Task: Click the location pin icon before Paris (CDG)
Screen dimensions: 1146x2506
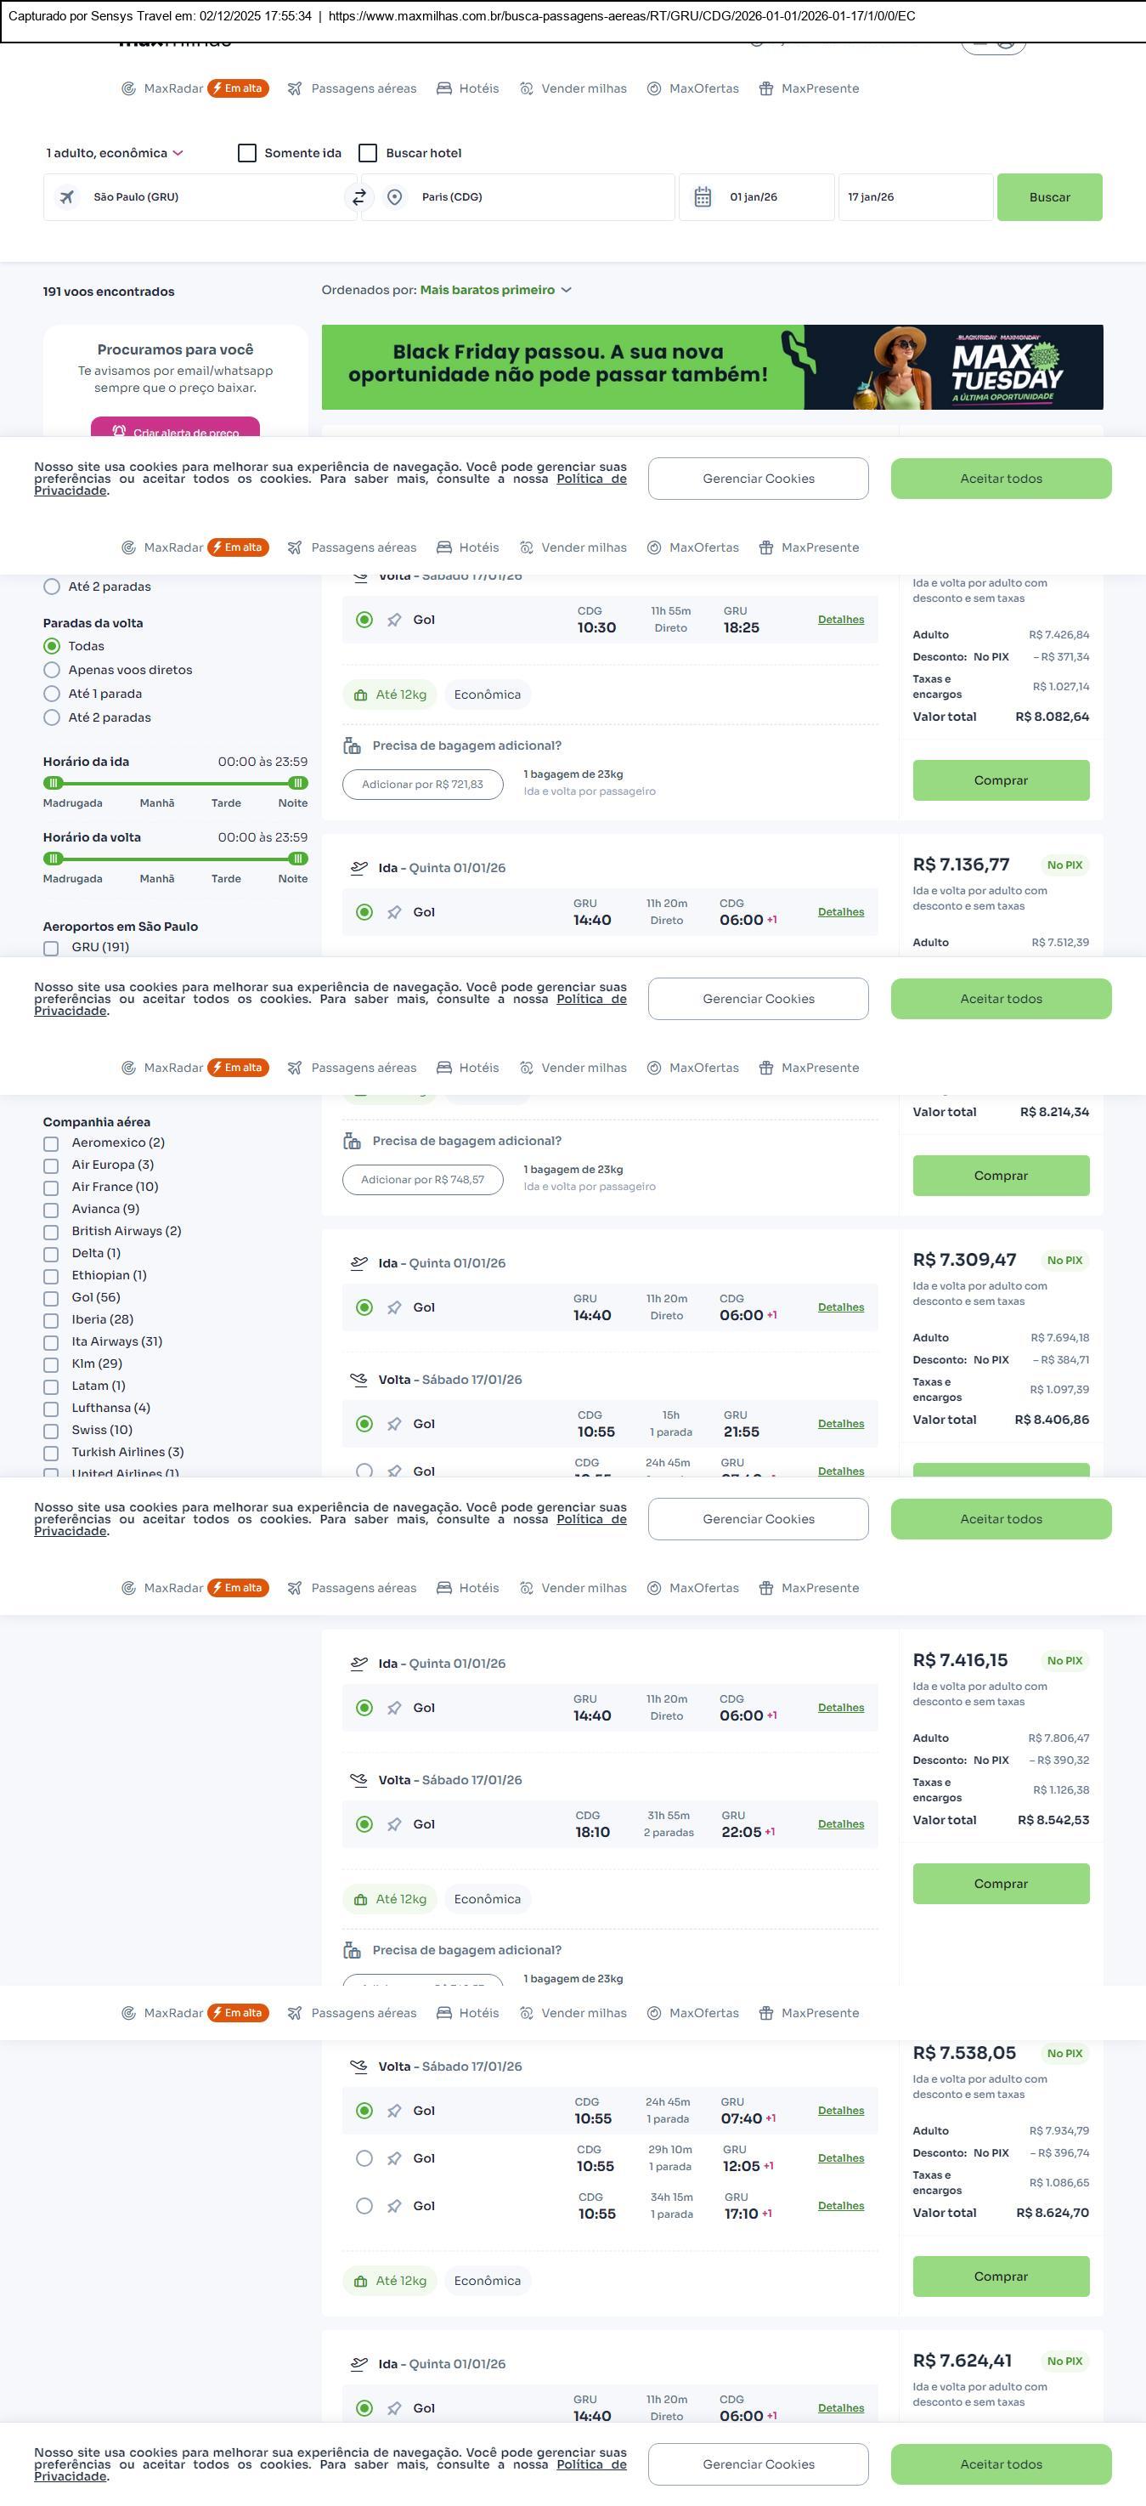Action: (395, 197)
